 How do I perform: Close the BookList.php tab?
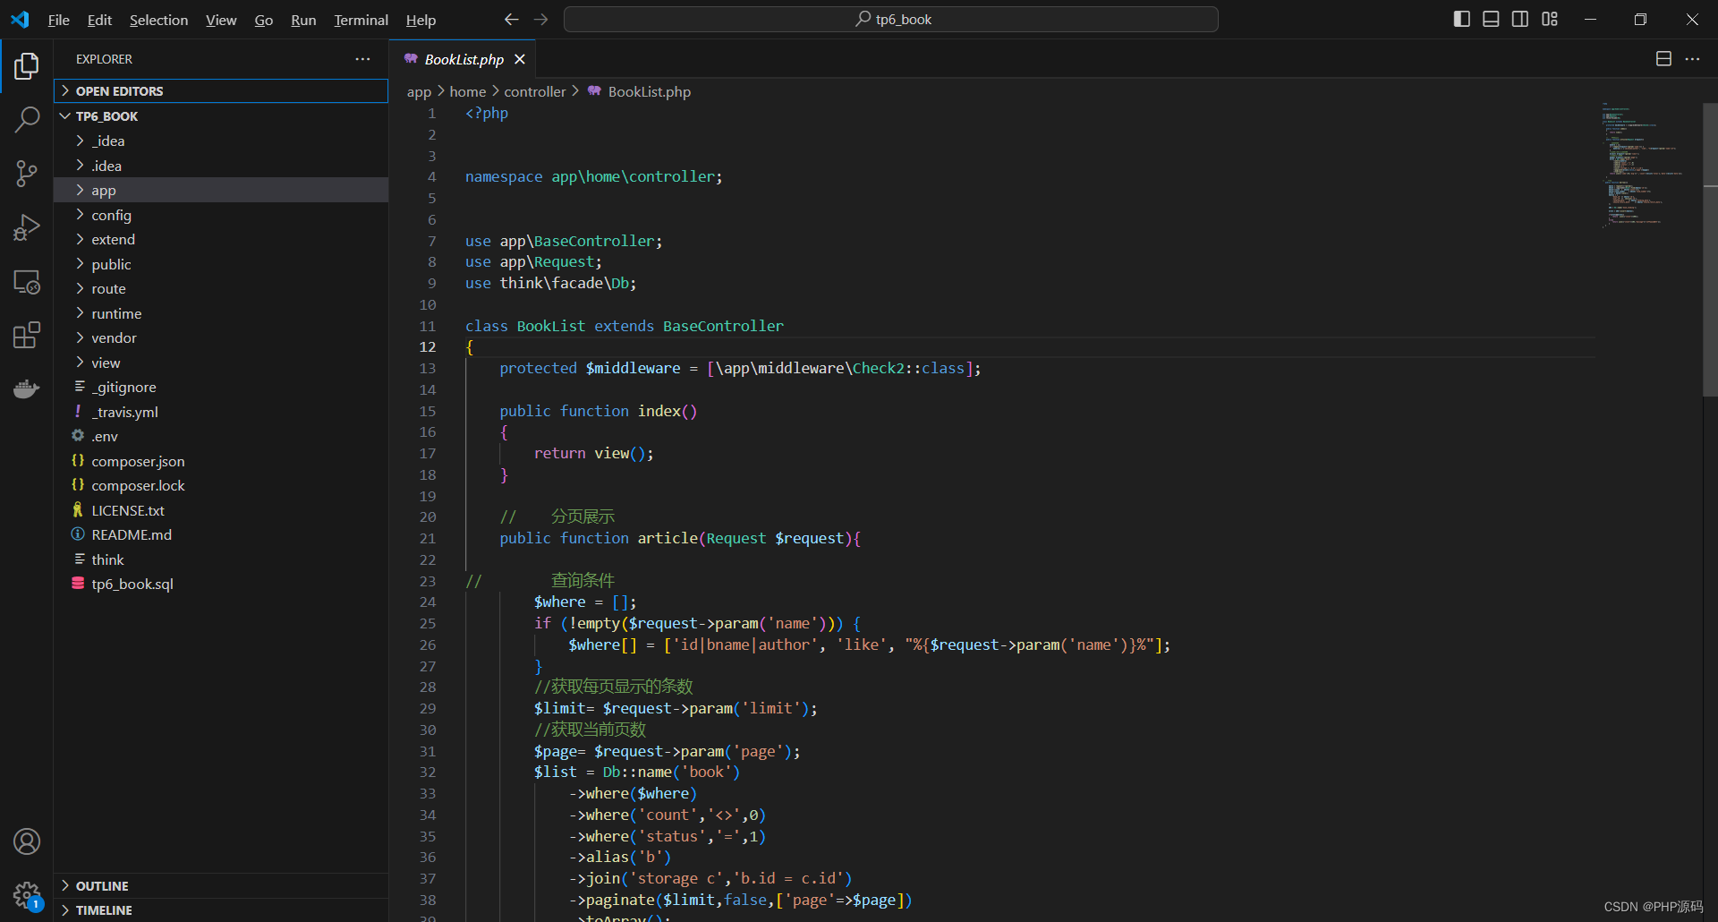coord(520,59)
